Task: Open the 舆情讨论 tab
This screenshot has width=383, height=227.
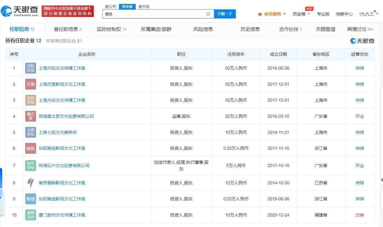Action: (361, 29)
